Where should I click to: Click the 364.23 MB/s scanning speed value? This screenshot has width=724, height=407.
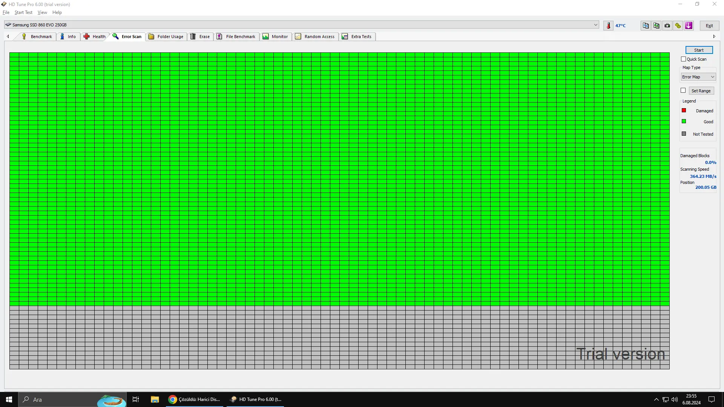(x=703, y=176)
